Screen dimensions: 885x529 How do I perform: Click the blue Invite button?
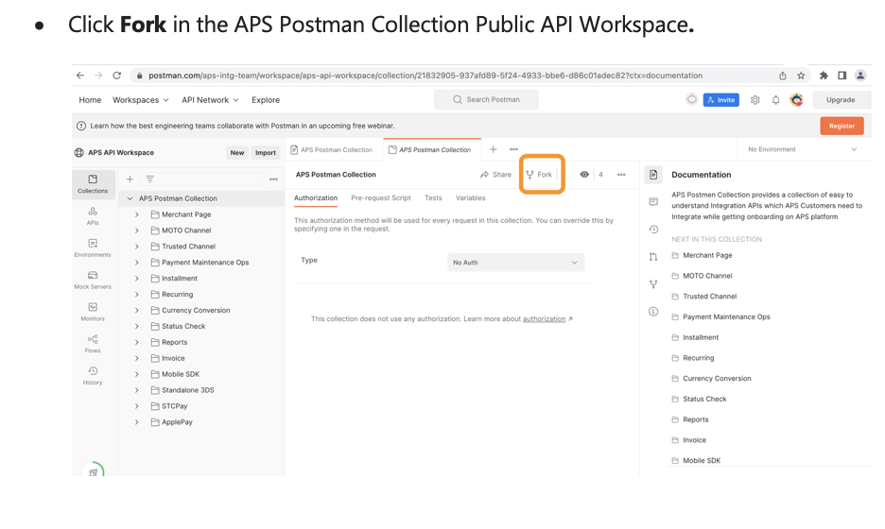[720, 100]
